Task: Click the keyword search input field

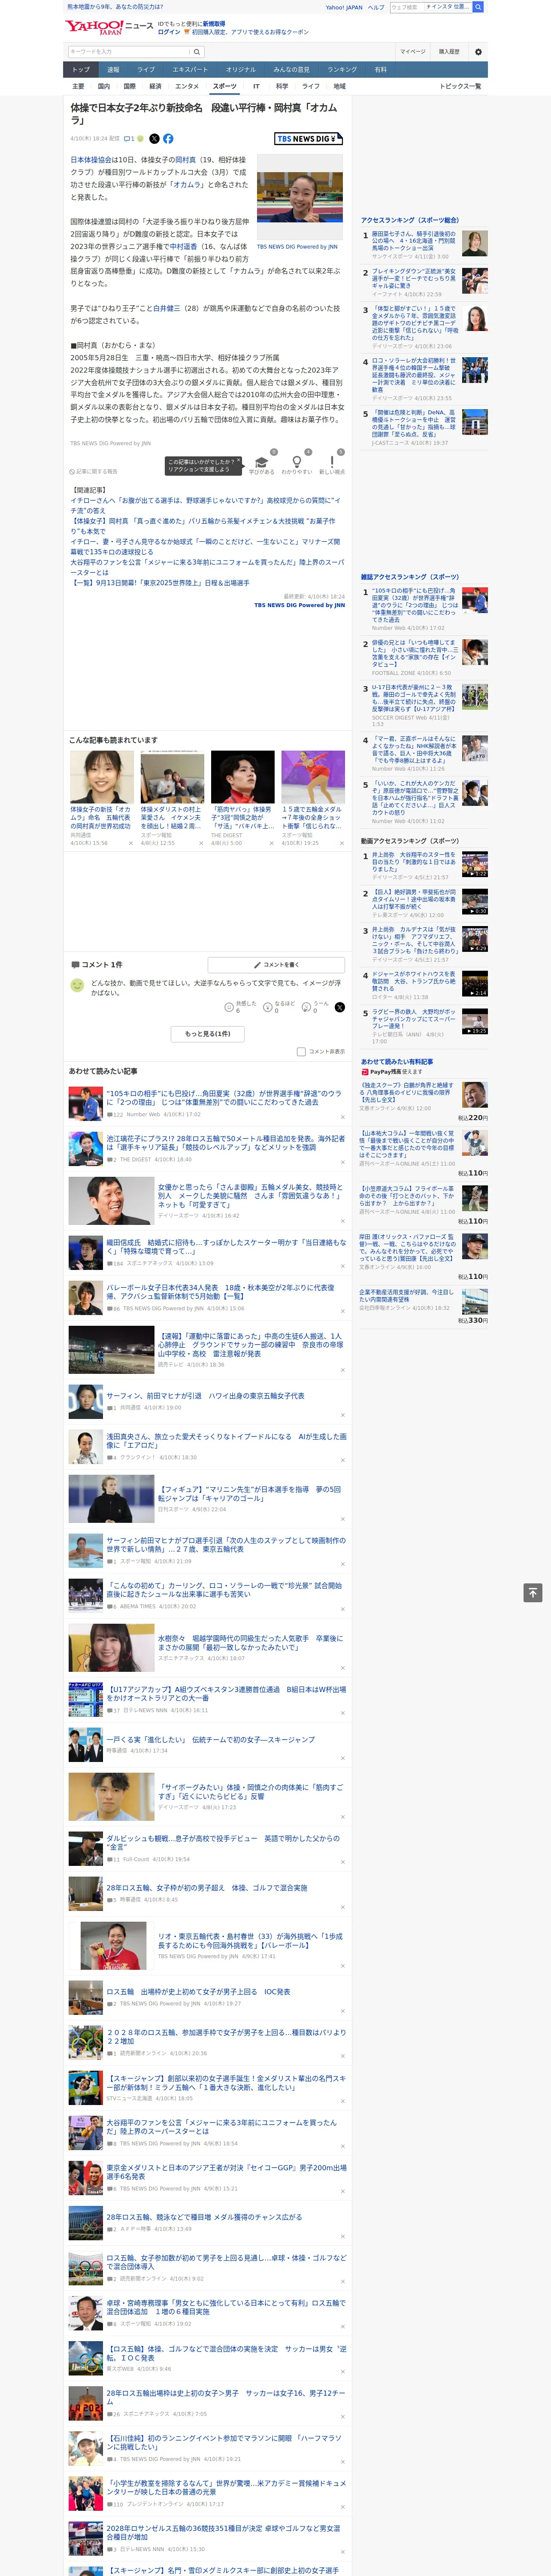Action: 129,52
